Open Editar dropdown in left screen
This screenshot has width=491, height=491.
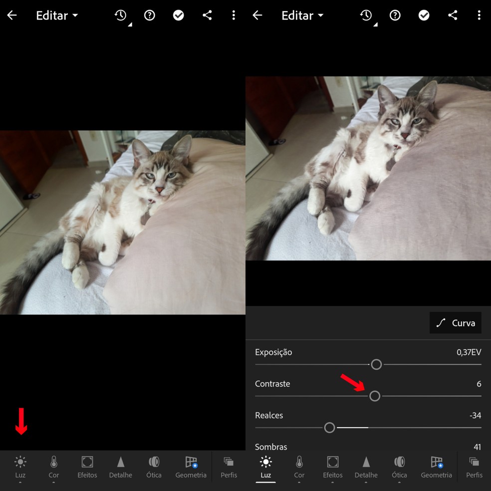click(x=57, y=15)
